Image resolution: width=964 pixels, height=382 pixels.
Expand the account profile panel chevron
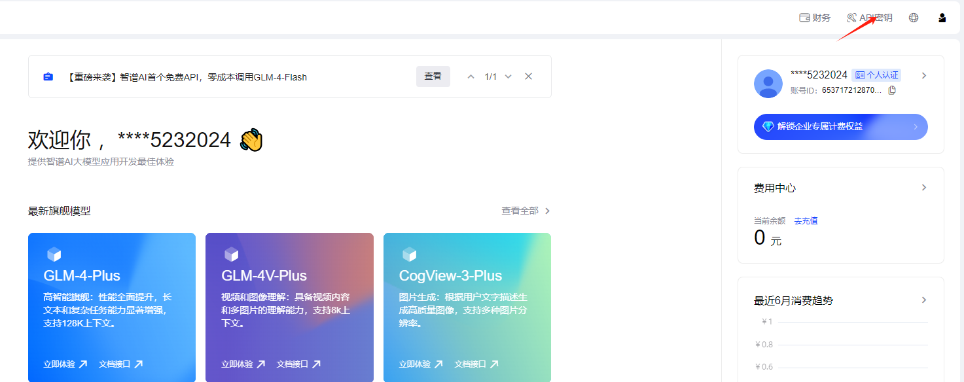[x=924, y=75]
